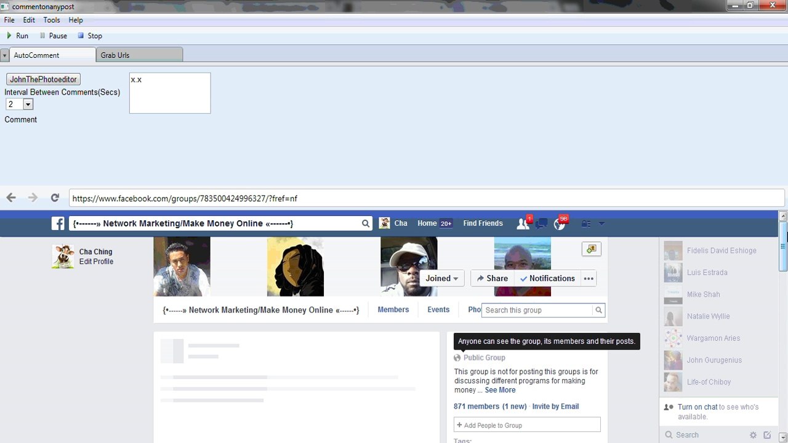
Task: Click the Run play icon
Action: 9,36
